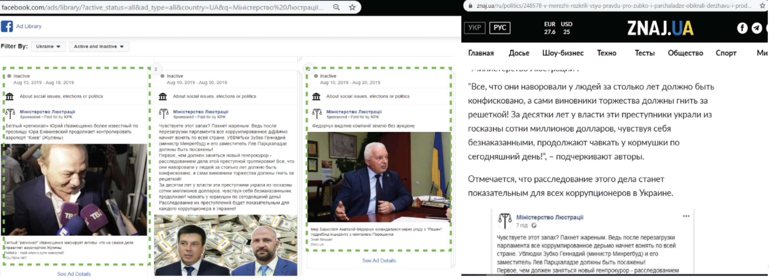Viewport: 769px width, 280px height.
Task: Switch site language to УКР
Action: click(474, 28)
